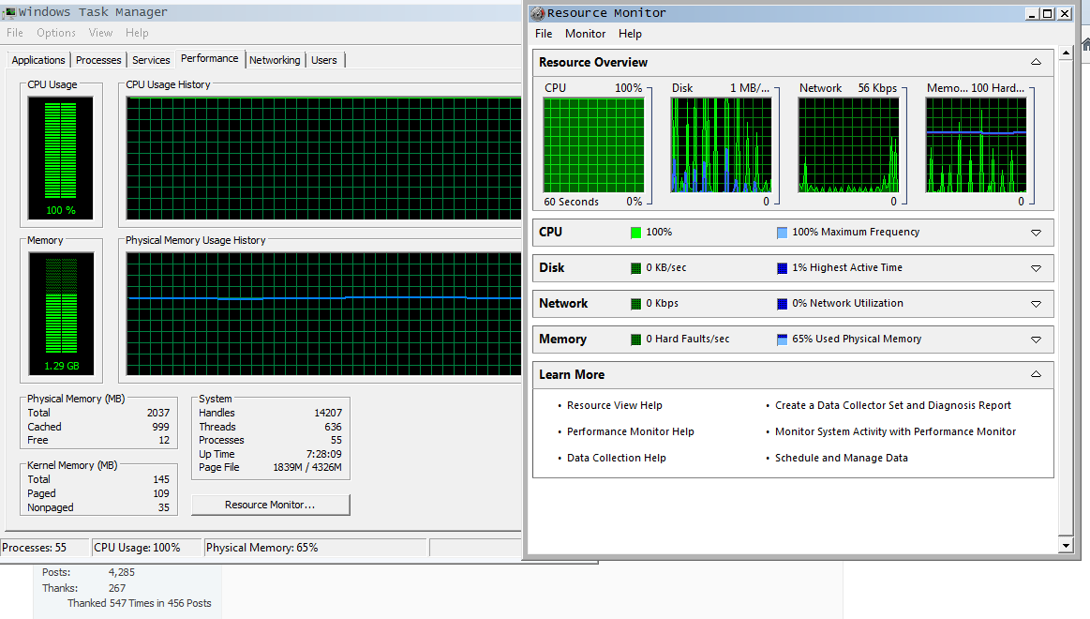Open Resource Monitor File menu
The height and width of the screenshot is (619, 1090).
pos(544,34)
